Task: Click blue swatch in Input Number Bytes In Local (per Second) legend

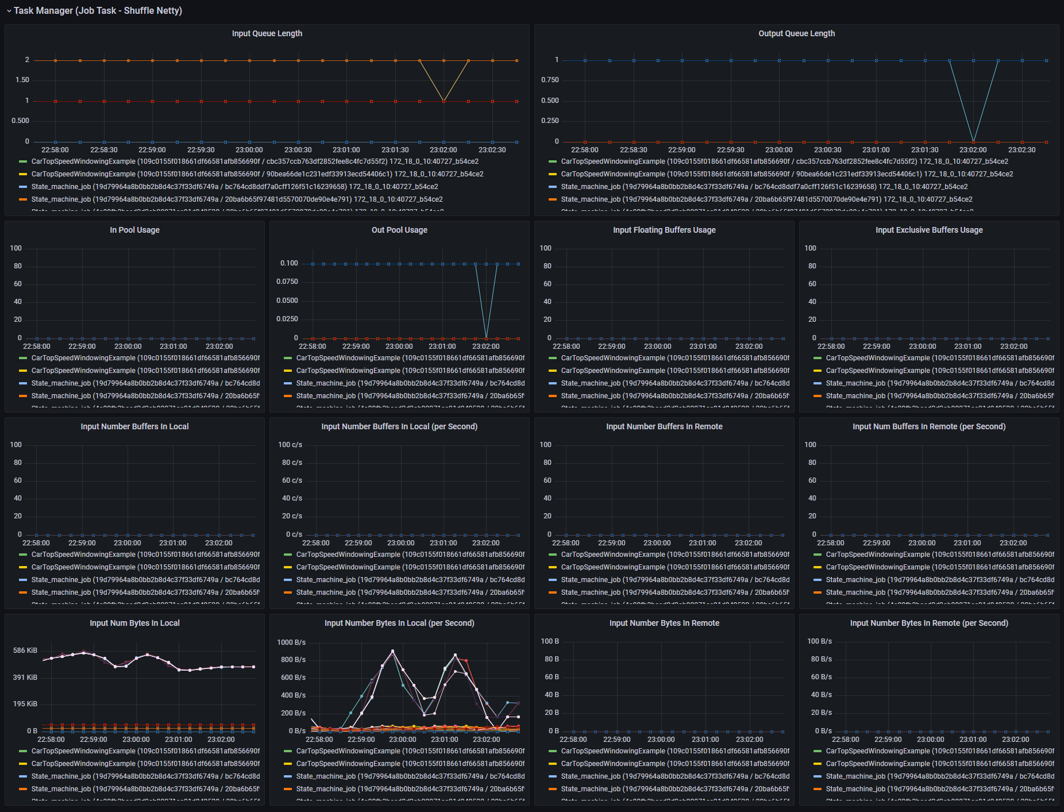Action: click(x=288, y=776)
